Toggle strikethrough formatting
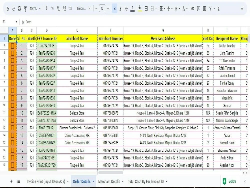250x188 pixels. [126, 9]
